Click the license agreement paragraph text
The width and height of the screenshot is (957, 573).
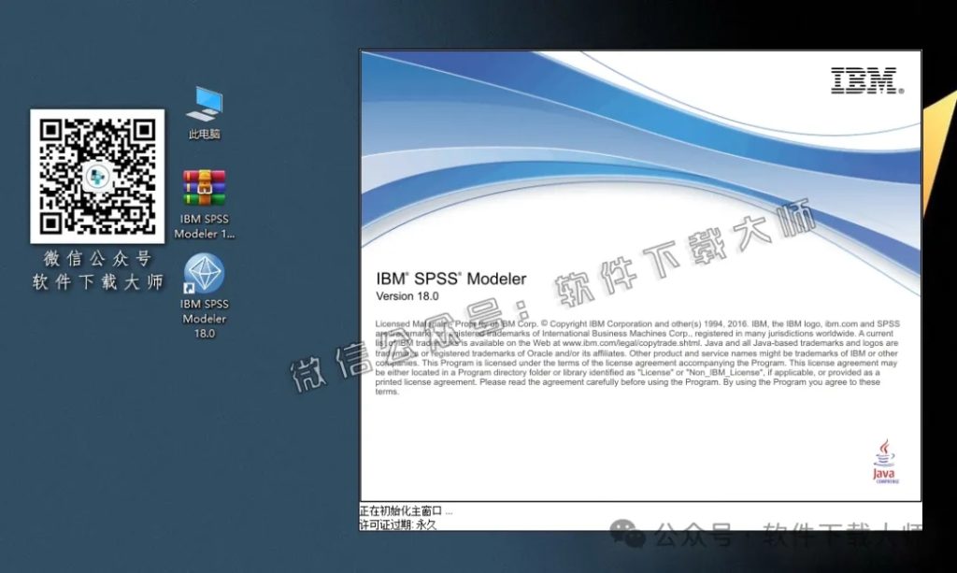(636, 360)
